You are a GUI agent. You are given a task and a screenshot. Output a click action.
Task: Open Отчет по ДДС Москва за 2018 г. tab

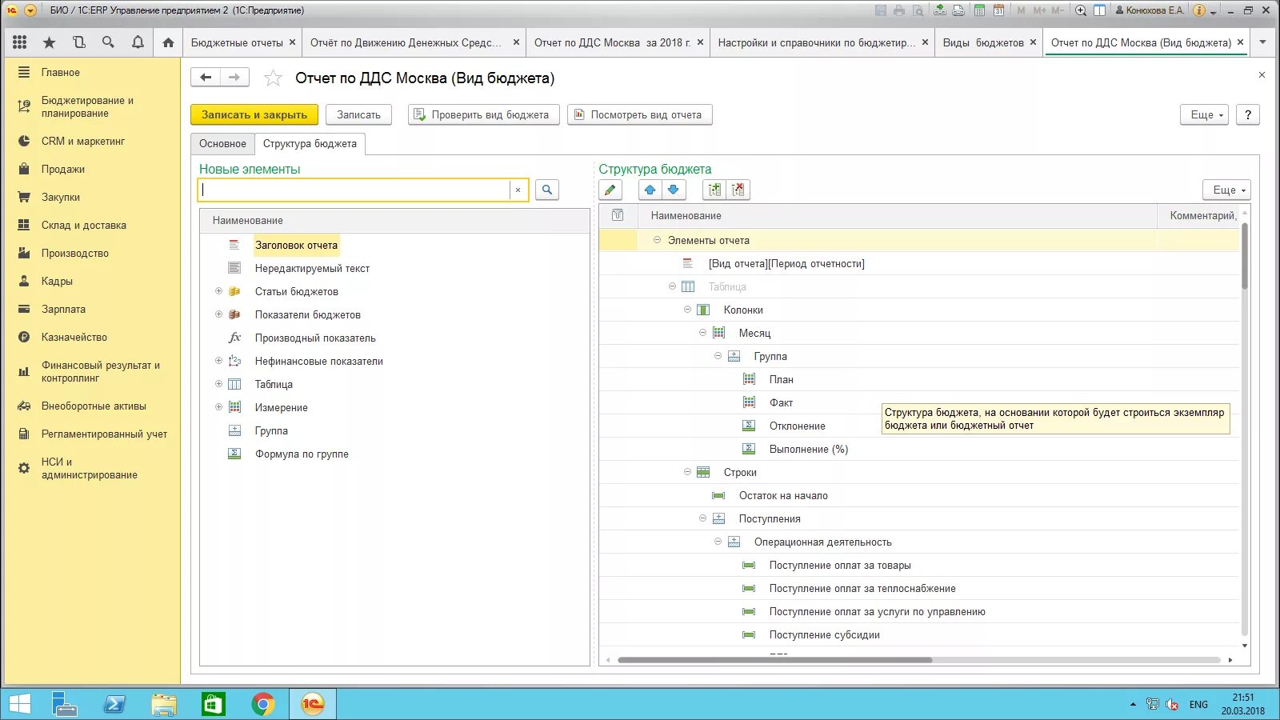(x=612, y=42)
